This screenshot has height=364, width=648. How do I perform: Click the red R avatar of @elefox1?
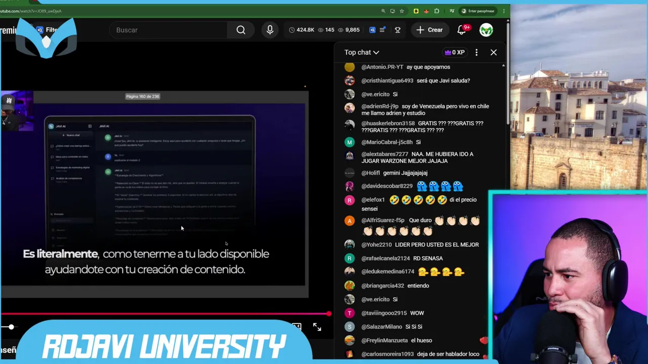click(x=349, y=200)
